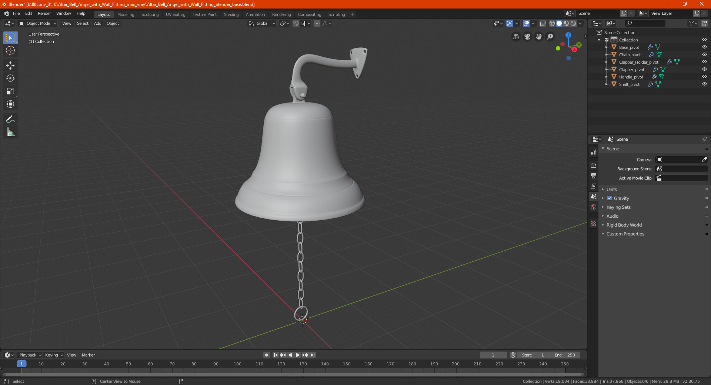Select the Select Box tool
The image size is (711, 385).
coord(10,38)
